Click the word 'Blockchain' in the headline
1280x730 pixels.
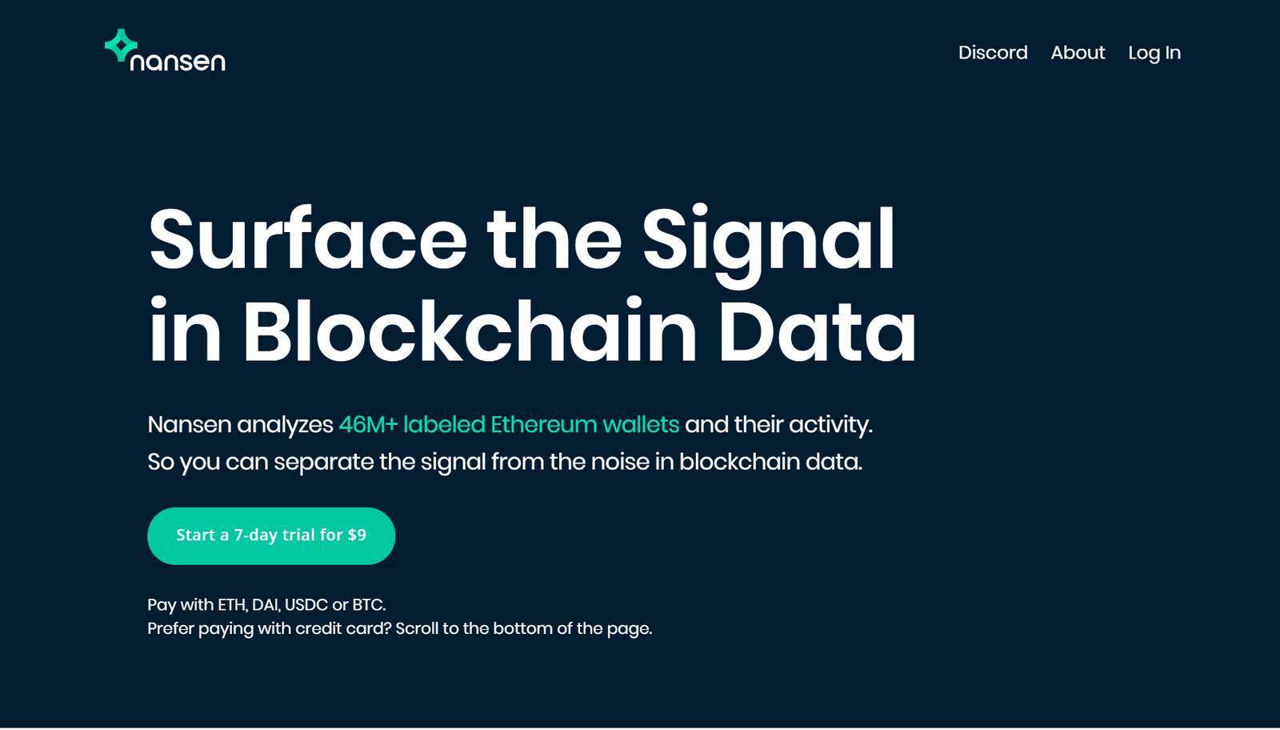(x=469, y=331)
